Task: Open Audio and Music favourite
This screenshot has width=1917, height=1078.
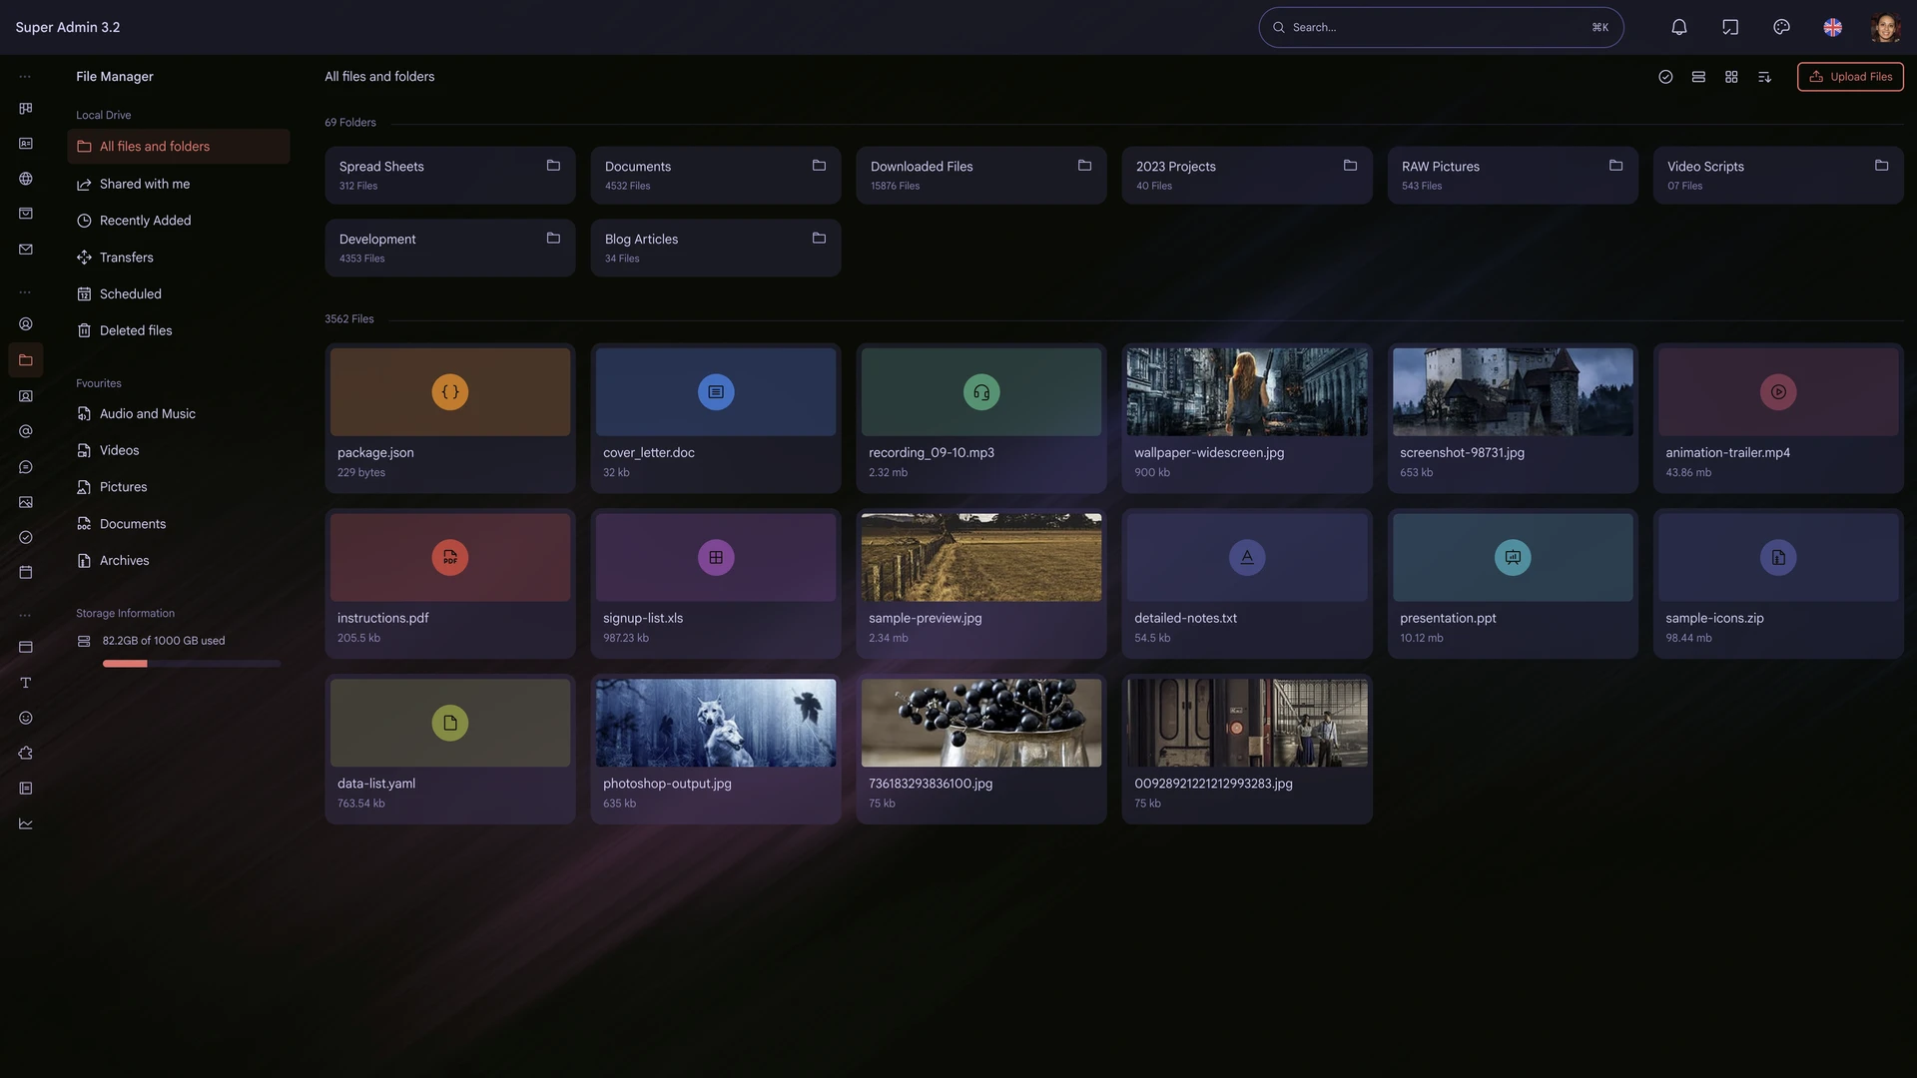Action: (179, 413)
